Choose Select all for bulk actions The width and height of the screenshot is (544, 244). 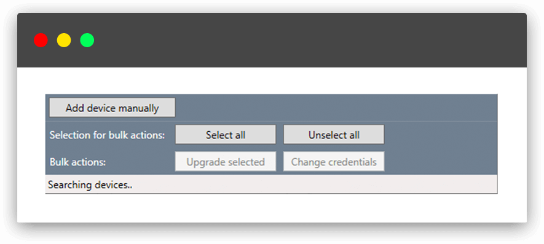[x=226, y=135]
